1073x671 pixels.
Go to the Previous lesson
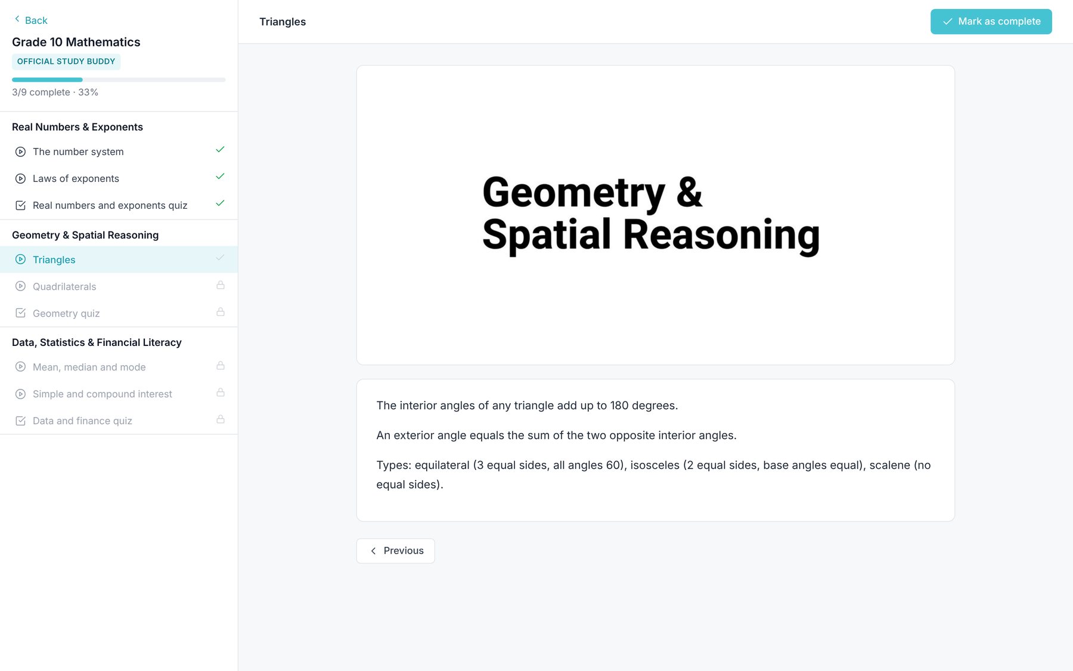point(396,551)
